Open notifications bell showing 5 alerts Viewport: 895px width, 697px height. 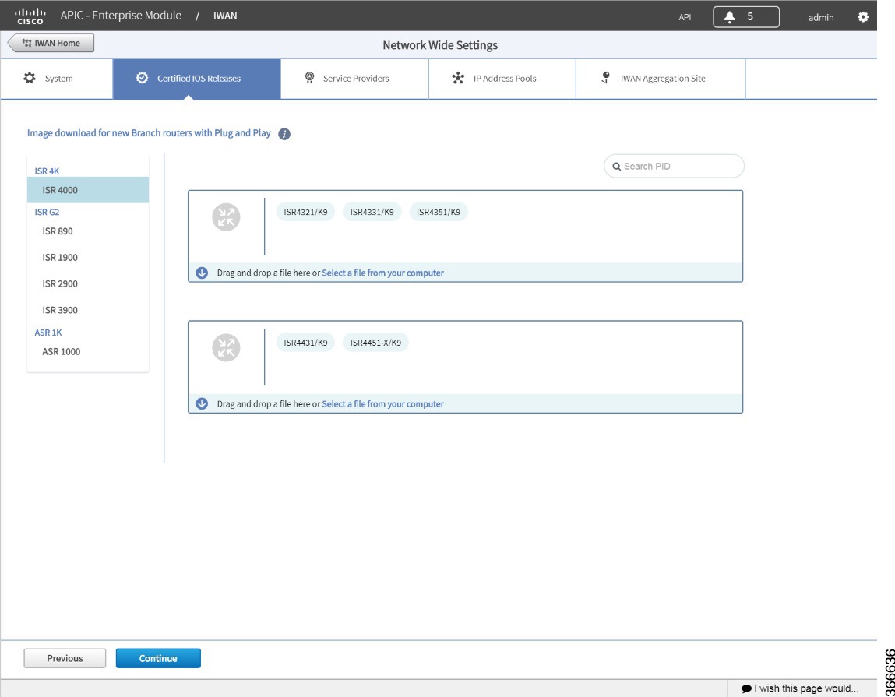tap(746, 17)
